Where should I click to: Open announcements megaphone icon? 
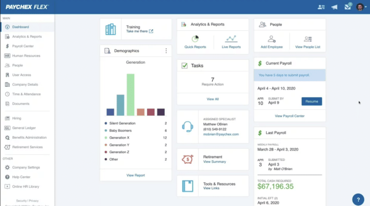click(x=334, y=7)
